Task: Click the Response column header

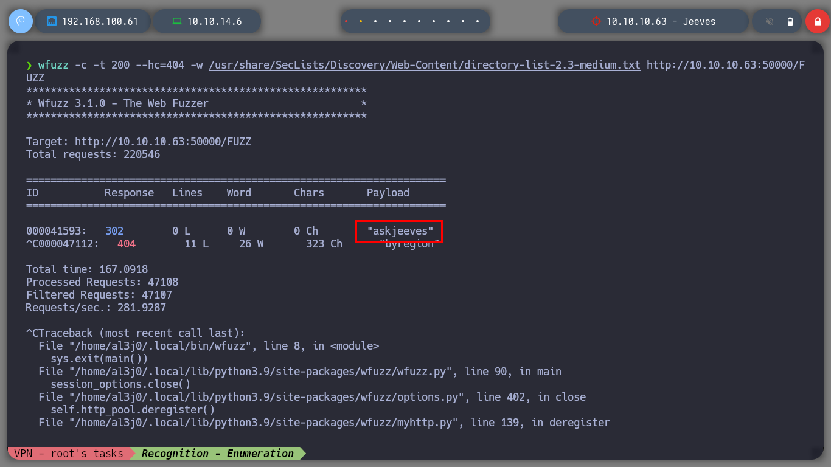Action: [x=129, y=193]
